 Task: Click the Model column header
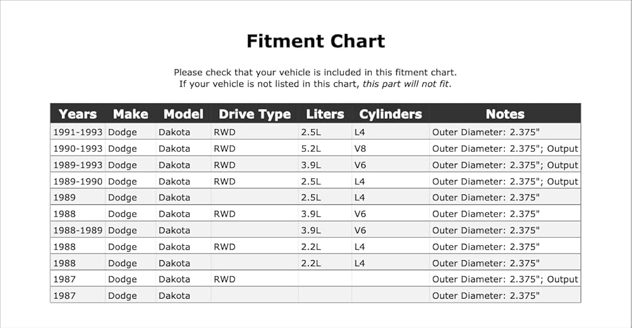[x=183, y=114]
